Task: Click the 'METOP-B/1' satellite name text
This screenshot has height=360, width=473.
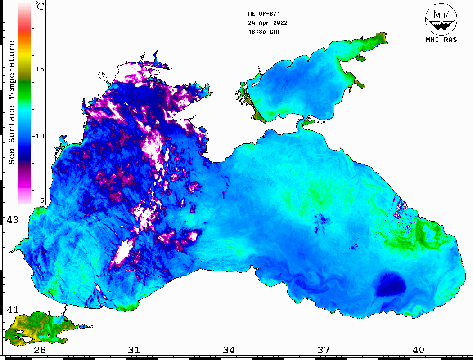Action: [x=264, y=14]
